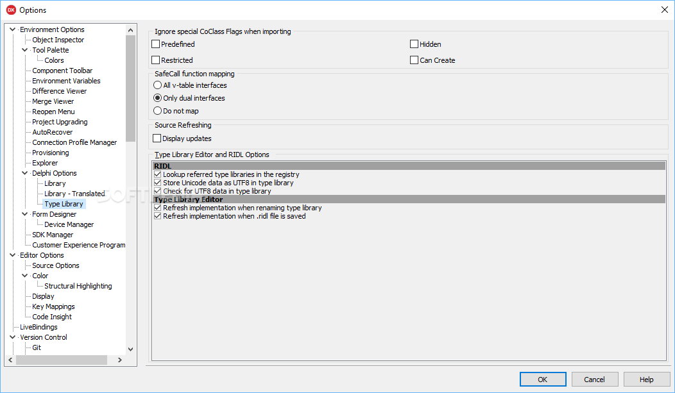Uncheck Store Unicode data as UTF8 option

click(x=158, y=183)
